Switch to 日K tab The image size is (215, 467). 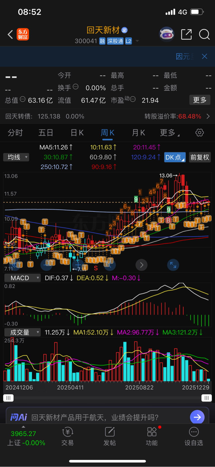tap(77, 133)
